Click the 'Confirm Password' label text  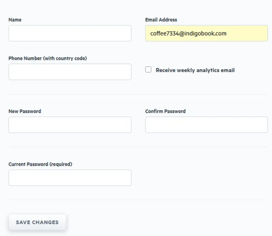pos(165,111)
